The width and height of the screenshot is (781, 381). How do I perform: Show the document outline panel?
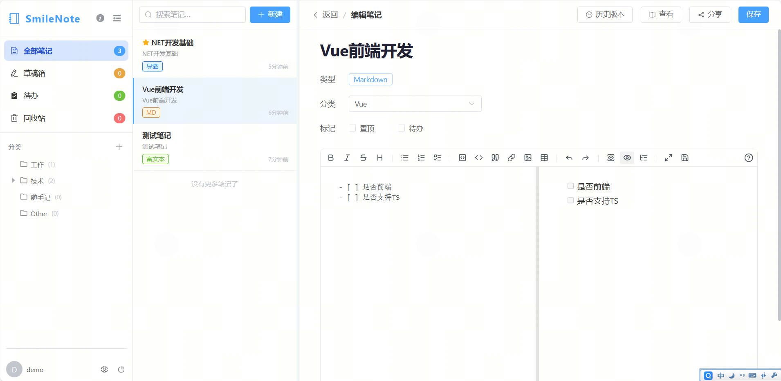point(644,158)
